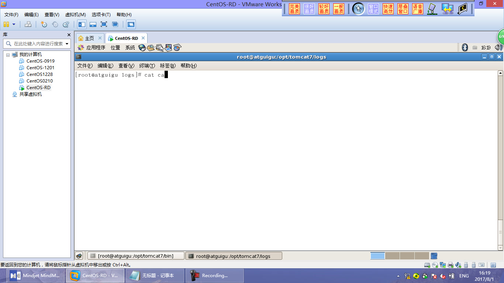Open the terminal 帮助(H) menu
This screenshot has width=504, height=283.
click(189, 66)
